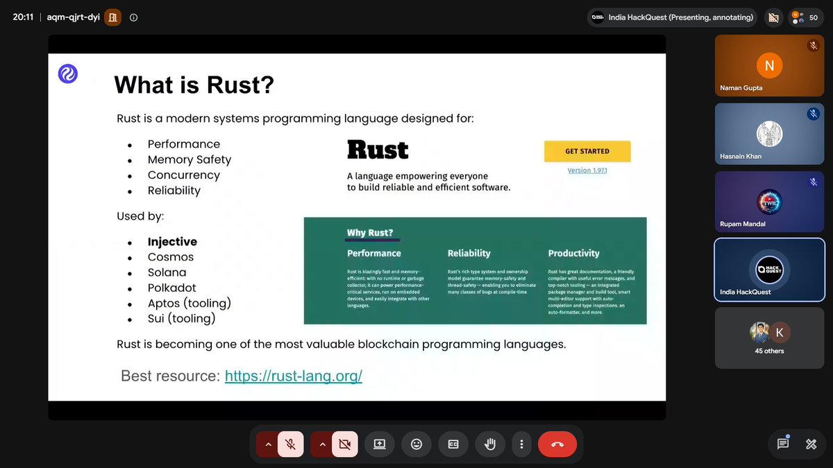Click the GET STARTED button on slide
This screenshot has height=468, width=833.
[587, 151]
